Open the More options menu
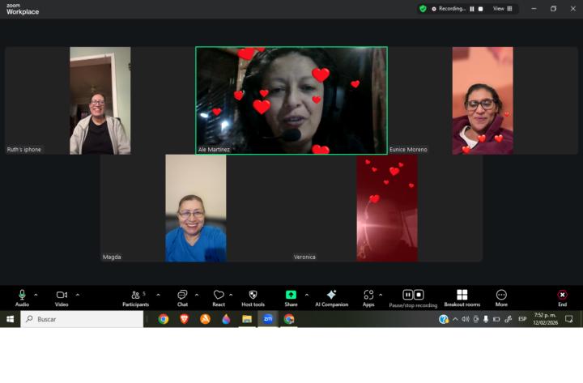 501,298
